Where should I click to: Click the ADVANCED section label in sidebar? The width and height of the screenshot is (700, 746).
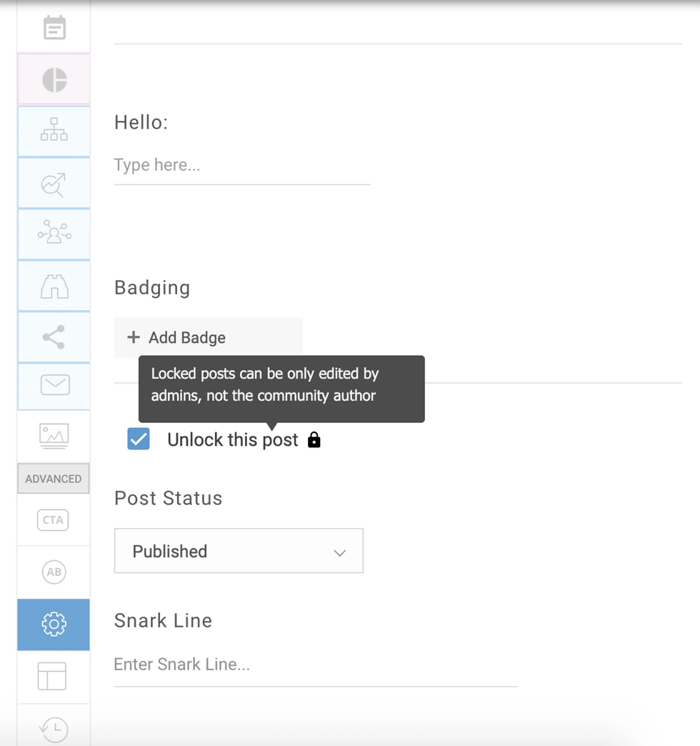click(54, 479)
